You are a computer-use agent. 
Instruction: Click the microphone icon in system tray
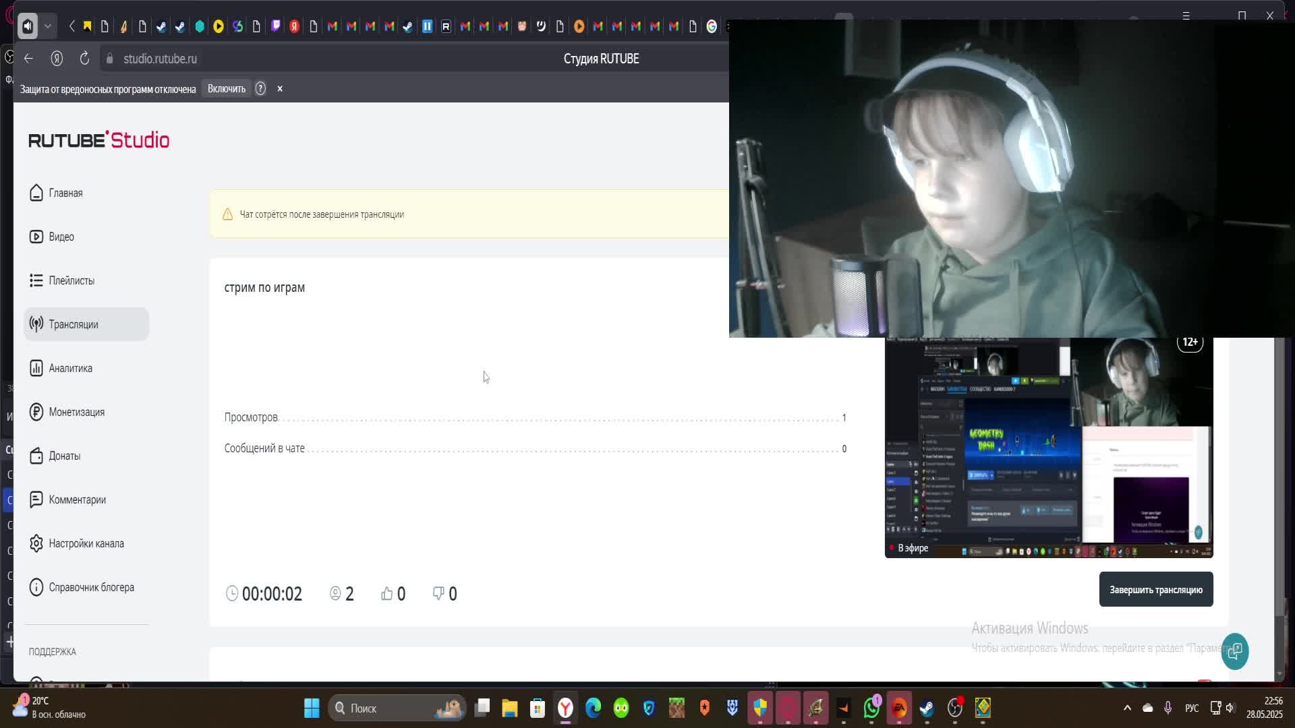pos(1168,708)
